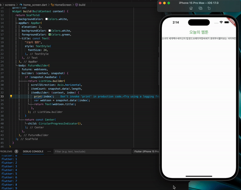Viewport: 241px width, 190px height.
Task: Click the green color swatch on line 17
Action: [x=49, y=34]
